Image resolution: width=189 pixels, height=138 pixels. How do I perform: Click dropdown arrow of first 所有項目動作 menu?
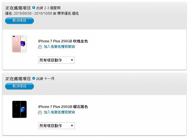pos(72,60)
